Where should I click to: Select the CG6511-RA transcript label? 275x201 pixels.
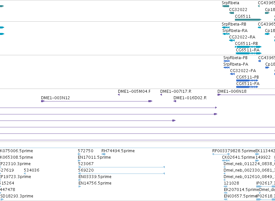[248, 50]
